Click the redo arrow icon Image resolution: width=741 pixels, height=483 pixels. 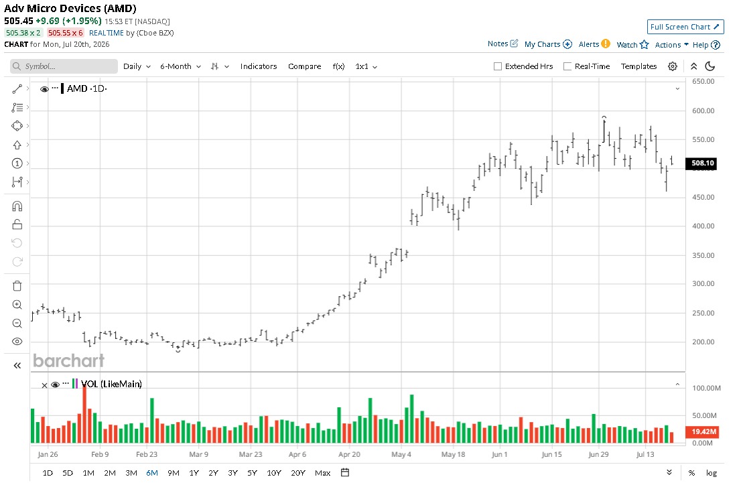pyautogui.click(x=17, y=262)
